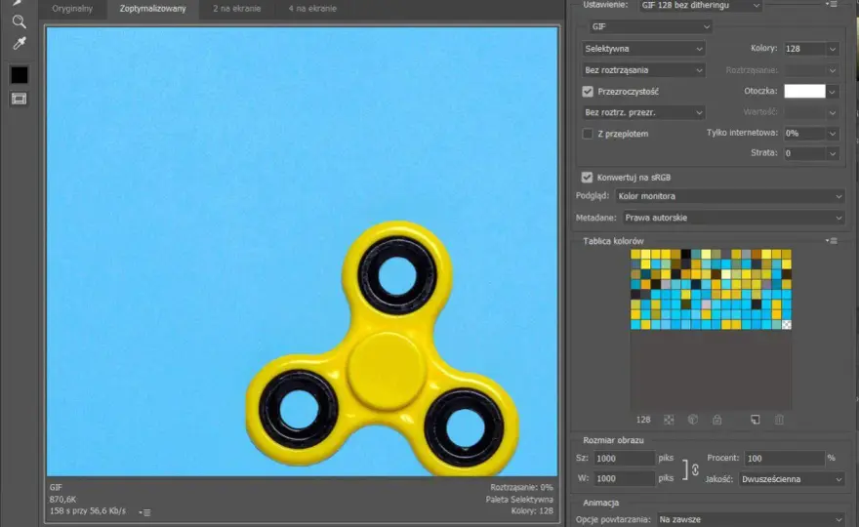Click the Roztrząsanie: 0% status text

[521, 488]
